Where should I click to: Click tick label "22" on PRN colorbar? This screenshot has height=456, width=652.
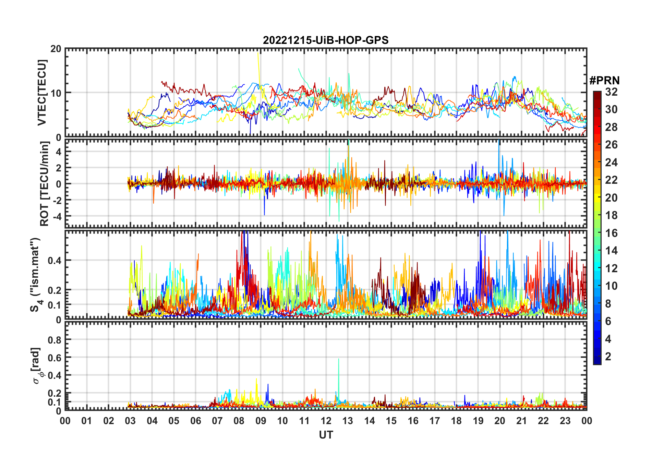(611, 180)
